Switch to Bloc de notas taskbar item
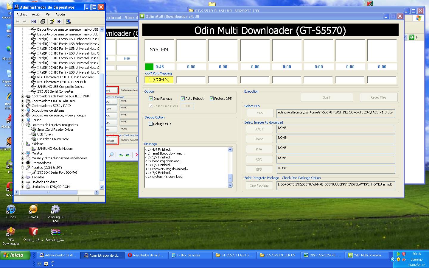The width and height of the screenshot is (429, 268). pyautogui.click(x=190, y=255)
